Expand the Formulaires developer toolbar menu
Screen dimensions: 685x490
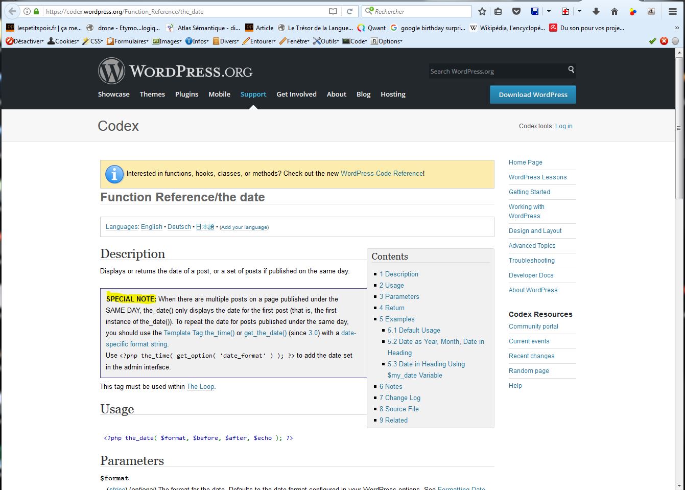click(128, 41)
